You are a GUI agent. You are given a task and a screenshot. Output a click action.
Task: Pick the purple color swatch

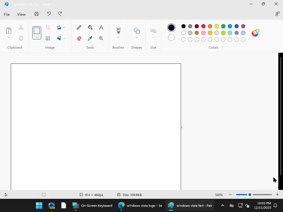pos(243,26)
